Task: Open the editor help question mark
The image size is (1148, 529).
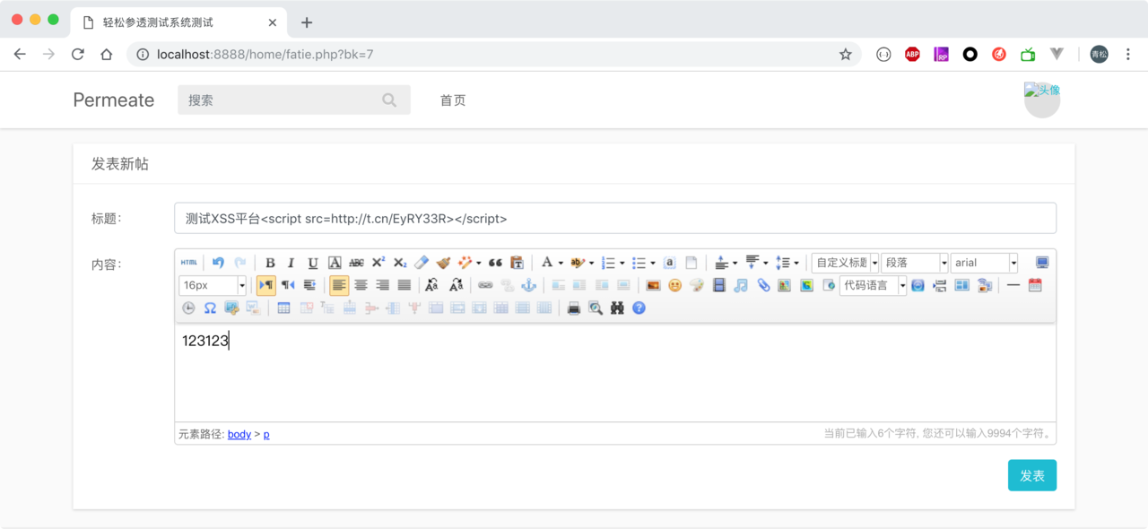Action: point(639,308)
